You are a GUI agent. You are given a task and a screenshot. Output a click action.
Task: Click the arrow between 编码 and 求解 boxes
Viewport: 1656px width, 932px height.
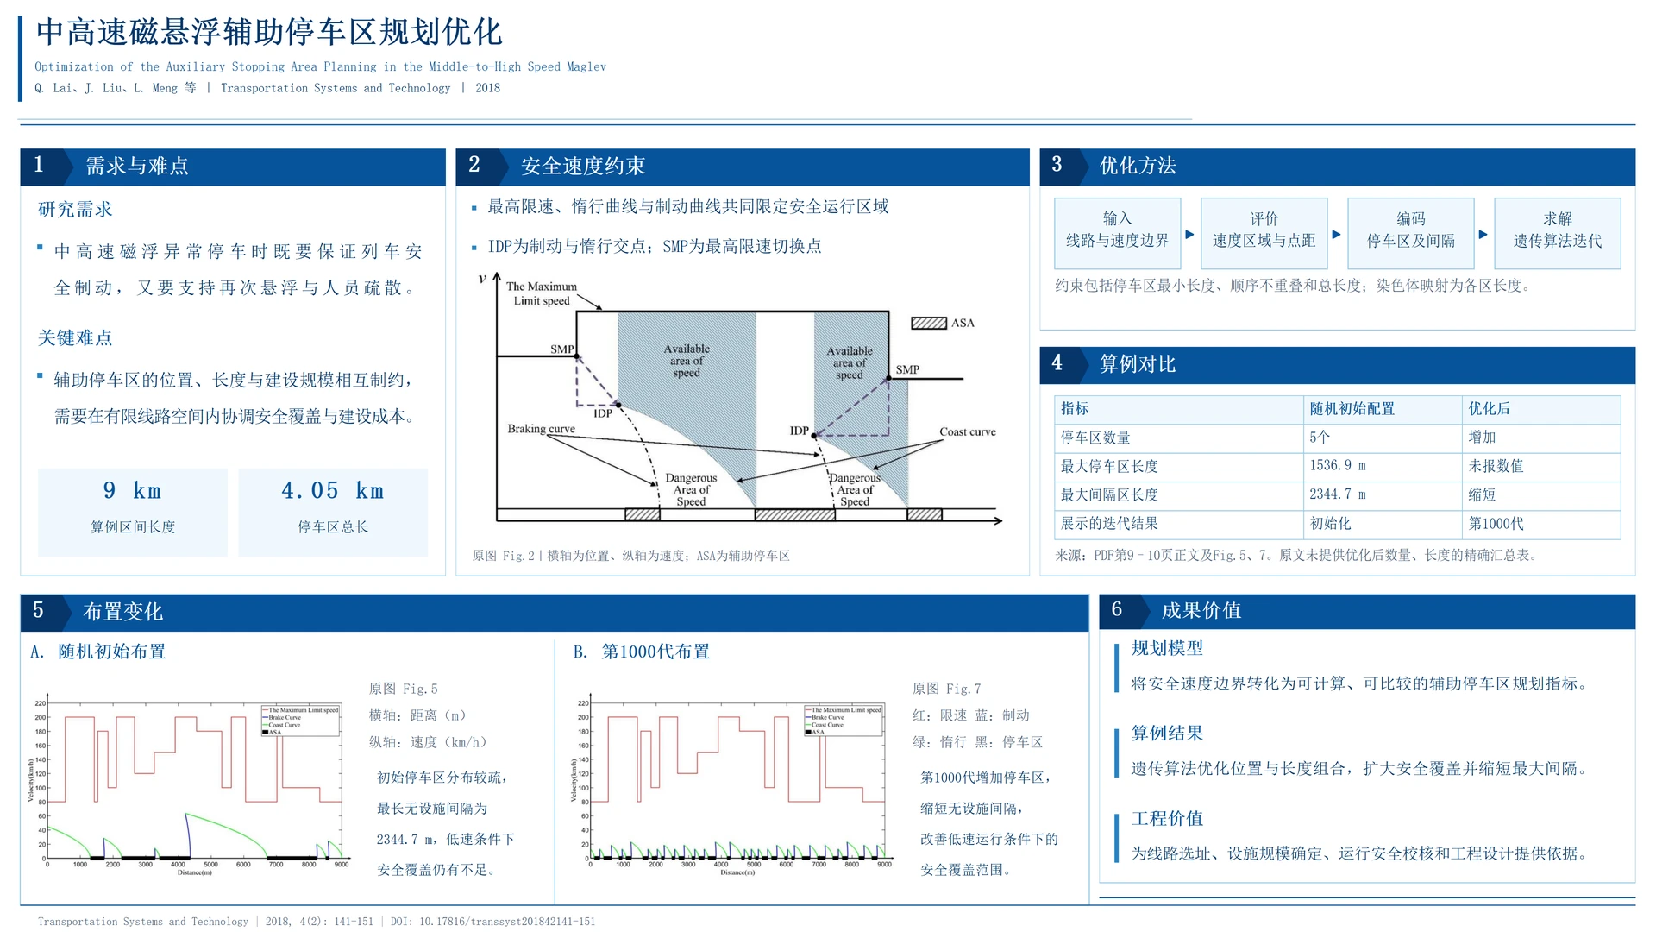click(1483, 234)
